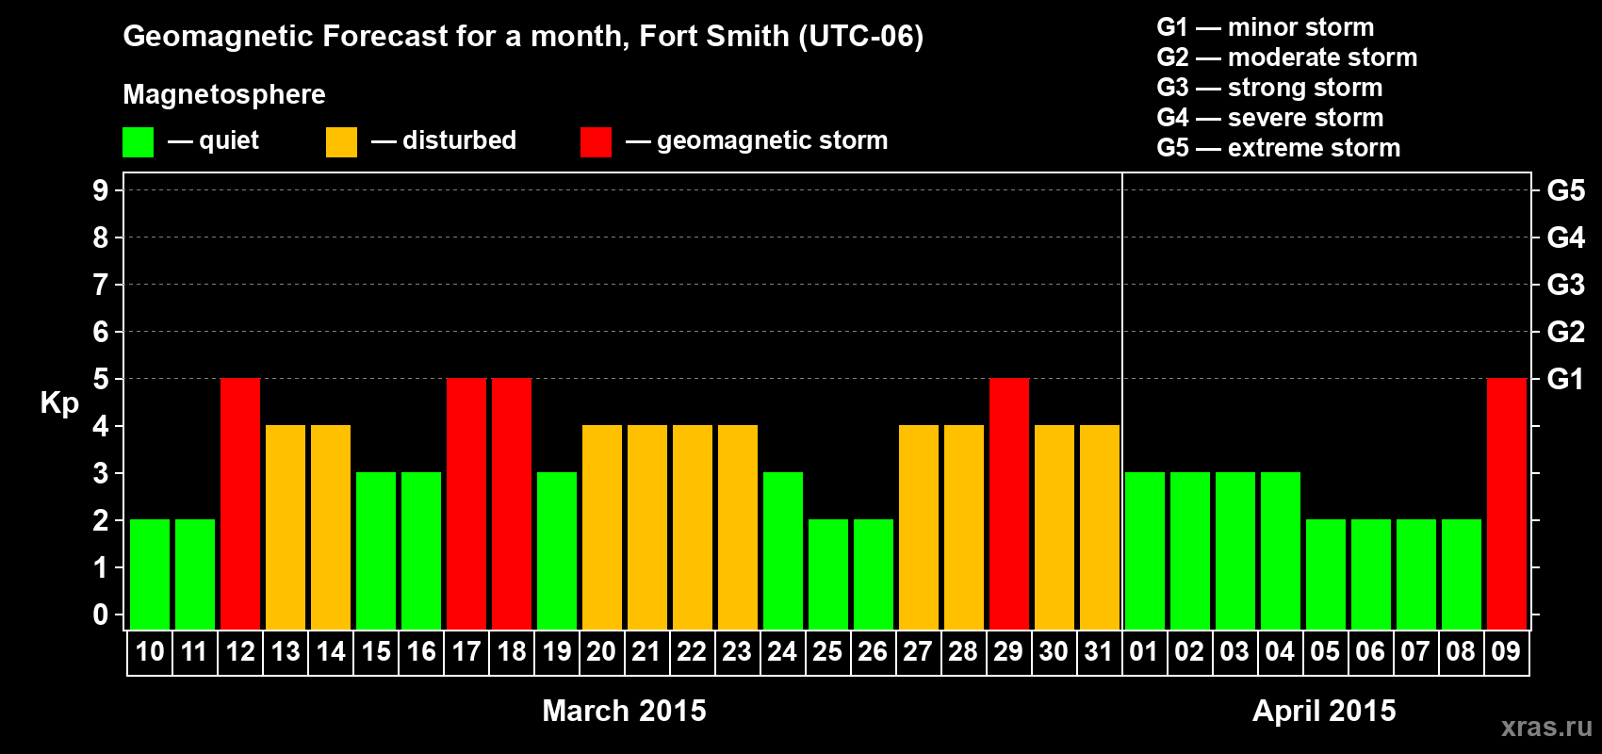Click the date cell labeled 09
This screenshot has height=754, width=1602.
[x=1507, y=652]
